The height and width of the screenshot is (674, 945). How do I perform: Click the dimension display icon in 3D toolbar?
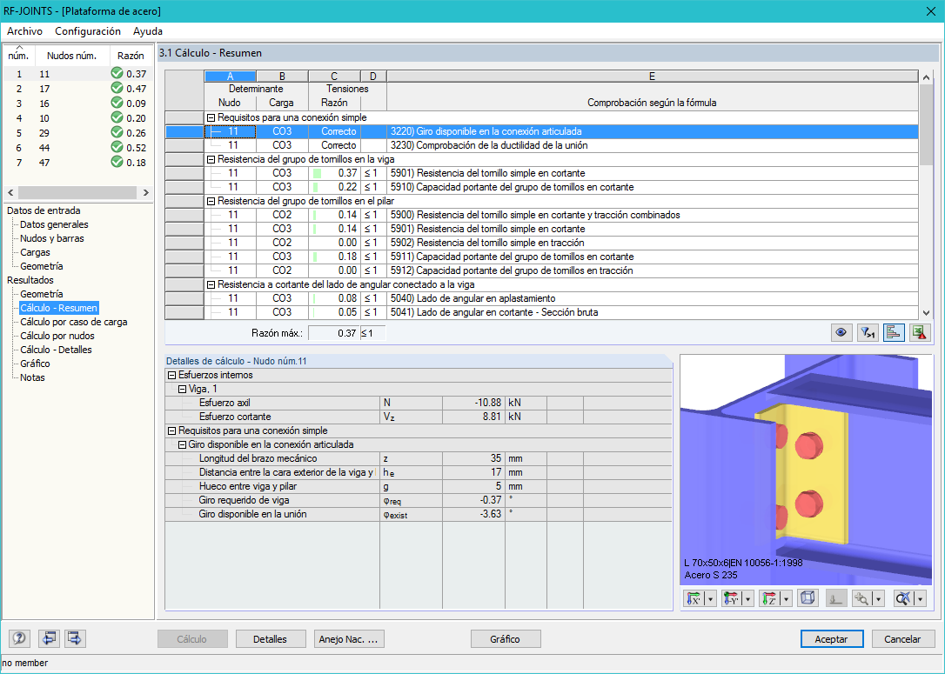(836, 598)
